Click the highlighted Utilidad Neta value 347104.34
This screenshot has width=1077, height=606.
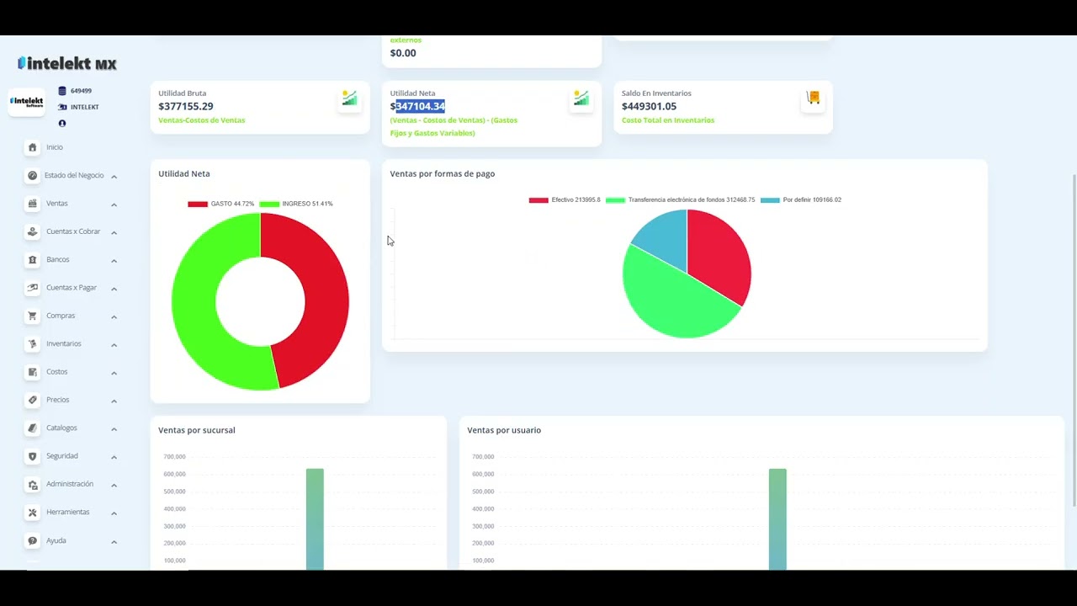tap(420, 106)
